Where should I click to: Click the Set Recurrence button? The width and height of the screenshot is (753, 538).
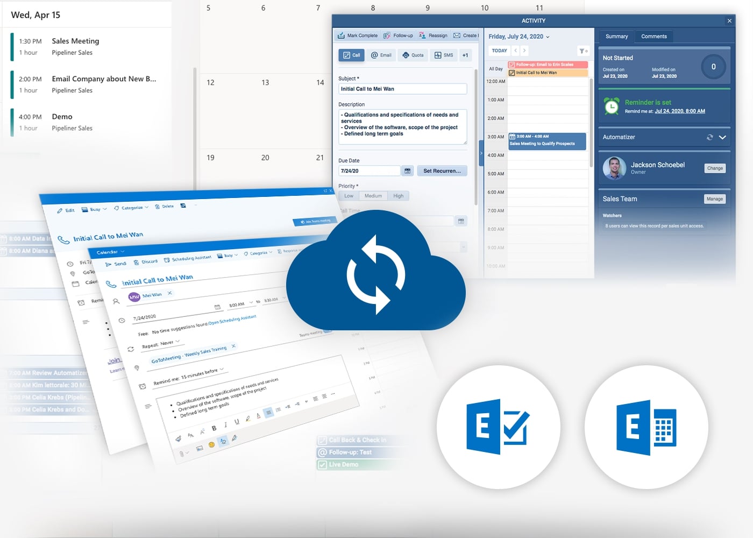(x=442, y=171)
